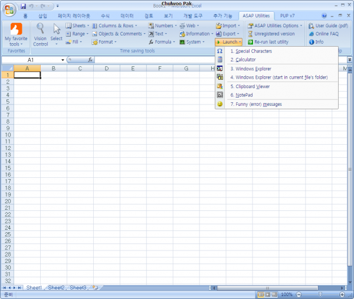Click the insert function fx icon
The width and height of the screenshot is (354, 299).
(90, 60)
